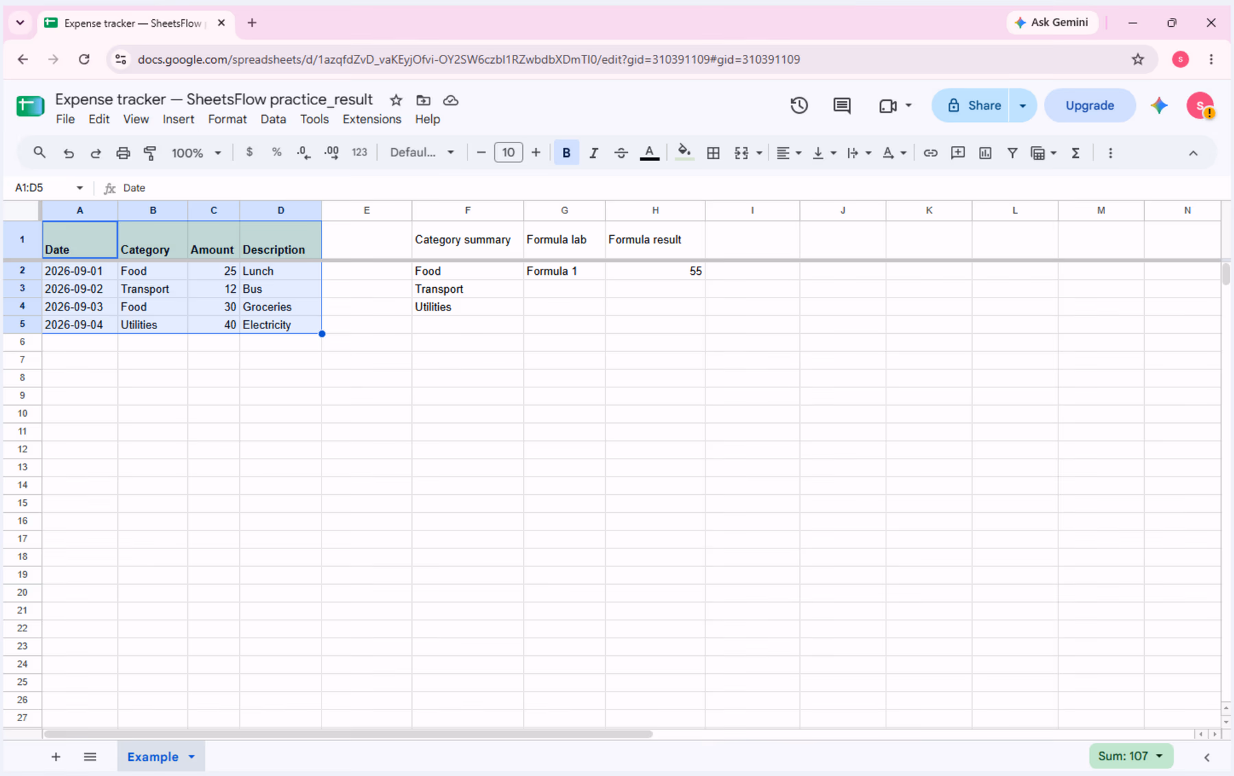Redo the last action

95,153
